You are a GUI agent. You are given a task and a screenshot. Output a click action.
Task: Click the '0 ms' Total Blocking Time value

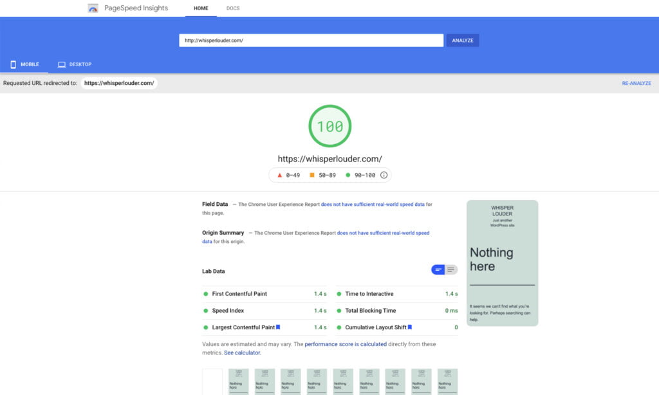point(451,311)
